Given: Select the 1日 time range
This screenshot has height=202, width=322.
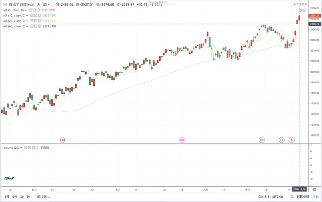Looking at the screenshot, I should [7, 197].
